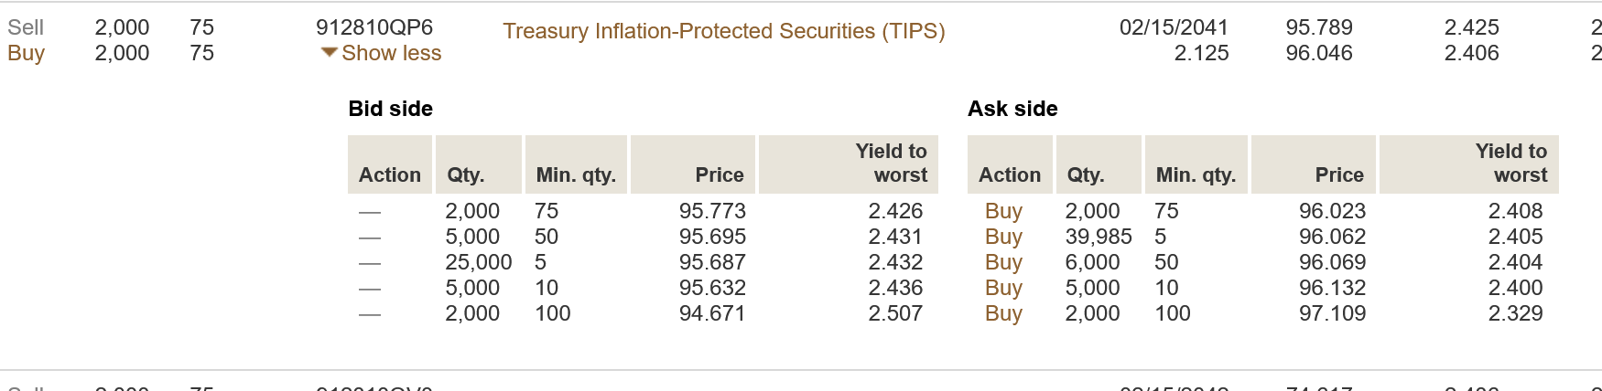Click Bid side Yield to worst header
Screen dimensions: 1602x391
pyautogui.click(x=891, y=164)
